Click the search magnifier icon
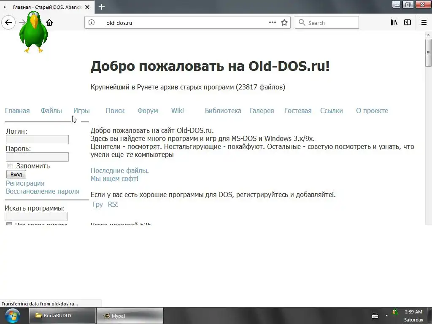This screenshot has width=432, height=324. [302, 23]
